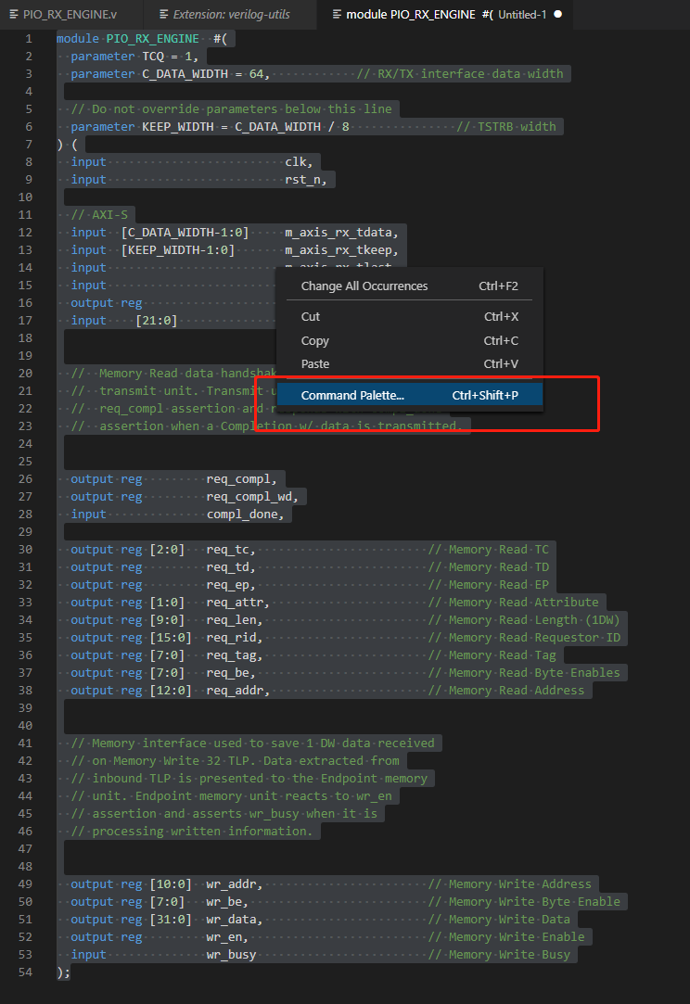This screenshot has width=690, height=1004.
Task: Click 'clk,' signal on line 8
Action: pos(299,162)
